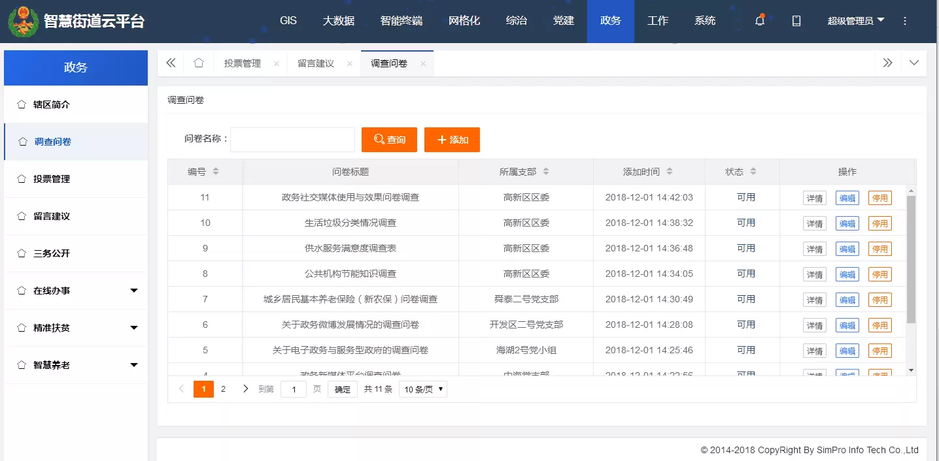This screenshot has height=461, width=939.
Task: Click previous page arrow in pagination
Action: [x=181, y=389]
